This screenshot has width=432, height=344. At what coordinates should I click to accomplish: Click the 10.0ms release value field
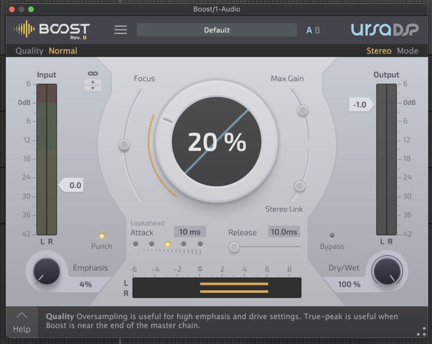coord(284,232)
